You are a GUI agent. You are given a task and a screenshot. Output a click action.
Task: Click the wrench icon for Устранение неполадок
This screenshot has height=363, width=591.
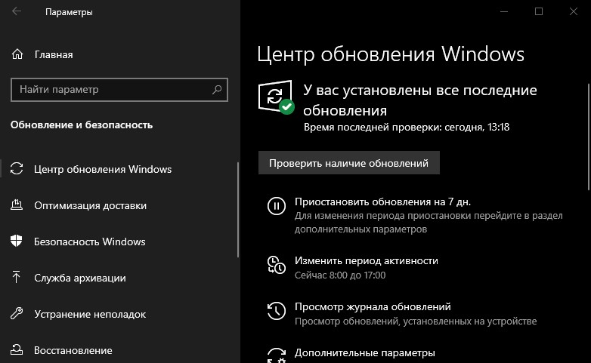tap(17, 313)
